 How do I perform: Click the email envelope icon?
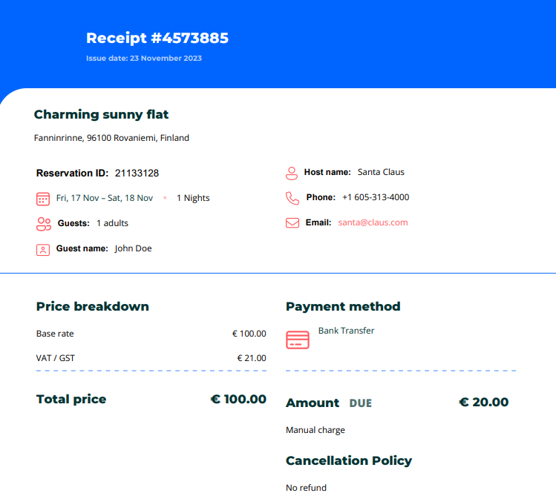click(292, 222)
